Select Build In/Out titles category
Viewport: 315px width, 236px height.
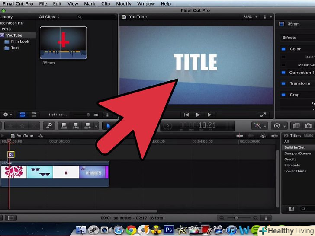pyautogui.click(x=294, y=147)
